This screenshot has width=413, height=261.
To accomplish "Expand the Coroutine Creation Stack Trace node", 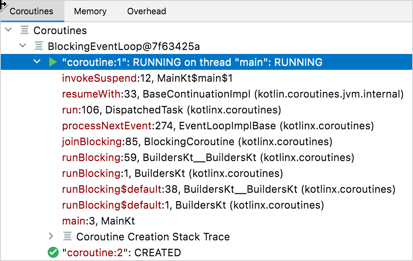I will pyautogui.click(x=51, y=236).
